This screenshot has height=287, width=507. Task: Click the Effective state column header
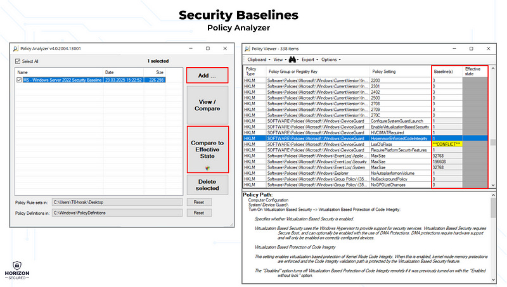(475, 72)
